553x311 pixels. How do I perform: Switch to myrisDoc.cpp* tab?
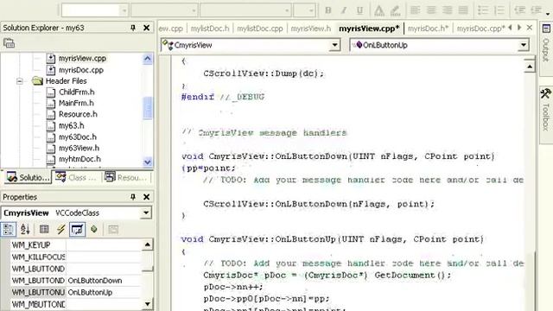(x=480, y=29)
